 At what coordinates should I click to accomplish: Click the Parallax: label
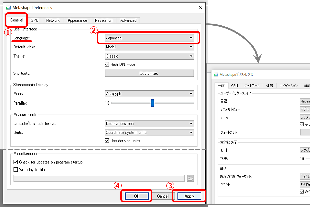(20, 103)
